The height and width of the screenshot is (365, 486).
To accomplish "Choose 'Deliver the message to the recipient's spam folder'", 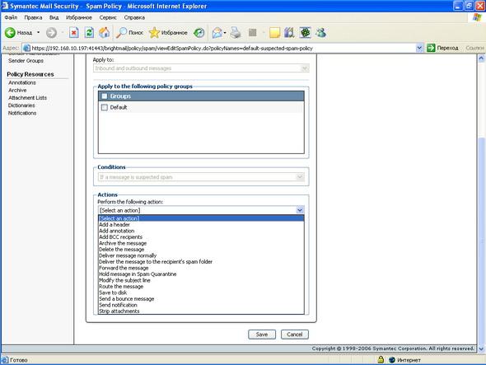I will [x=201, y=262].
